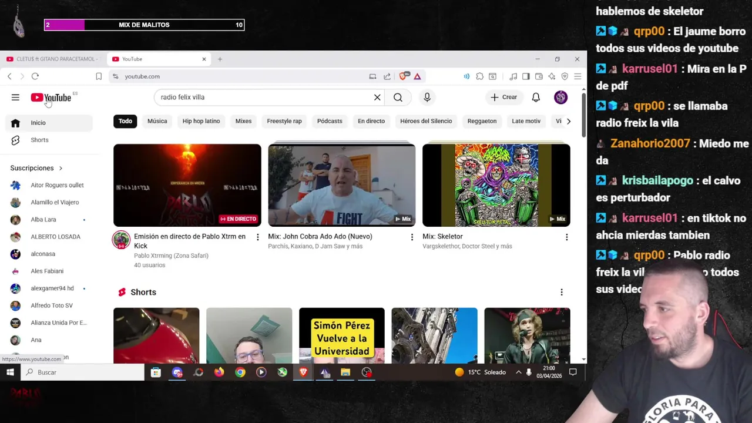752x423 pixels.
Task: Open the account avatar menu
Action: (x=560, y=98)
